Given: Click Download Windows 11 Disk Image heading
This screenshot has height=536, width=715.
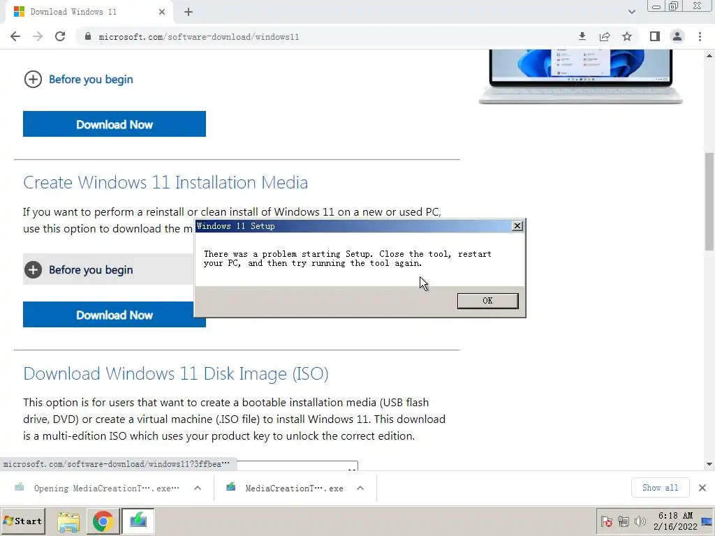Looking at the screenshot, I should pos(175,374).
